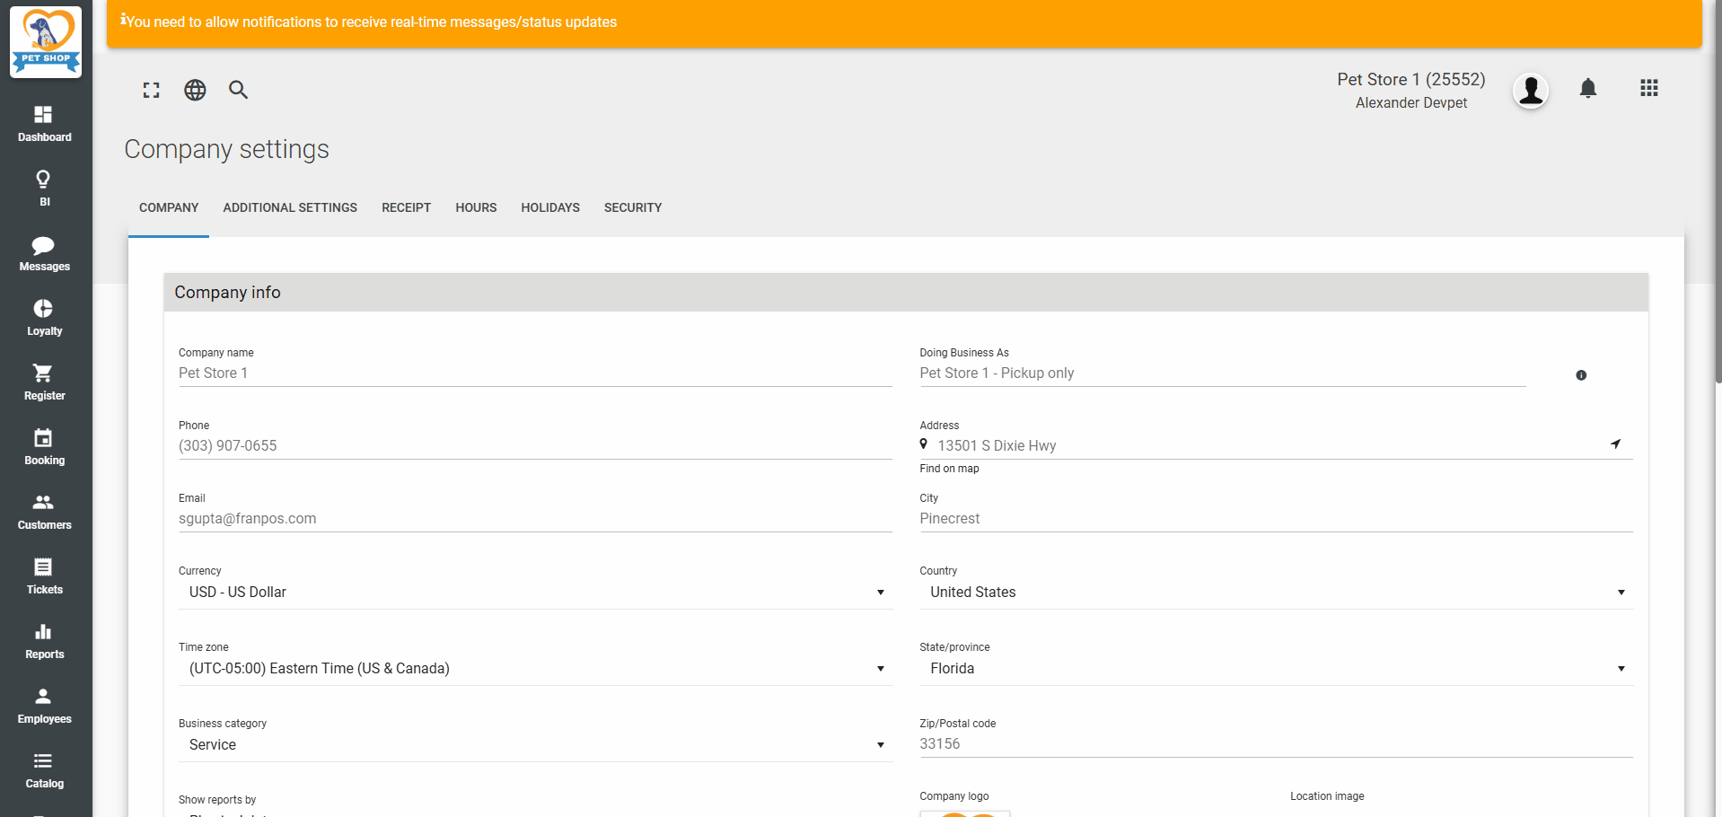Viewport: 1722px width, 817px height.
Task: Open the Dashboard sidebar item
Action: click(x=45, y=124)
